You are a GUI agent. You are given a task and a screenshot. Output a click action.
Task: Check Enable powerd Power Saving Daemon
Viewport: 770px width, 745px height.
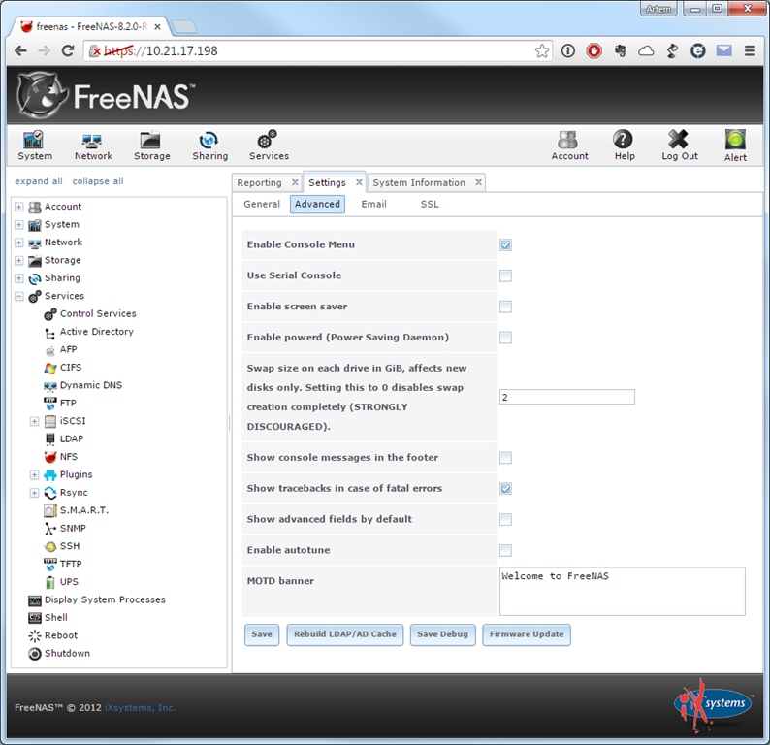pyautogui.click(x=505, y=338)
